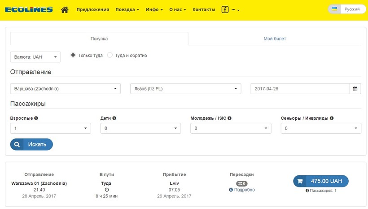Open the Поездка menu
Viewport: 368px width, 209px height.
(x=127, y=9)
